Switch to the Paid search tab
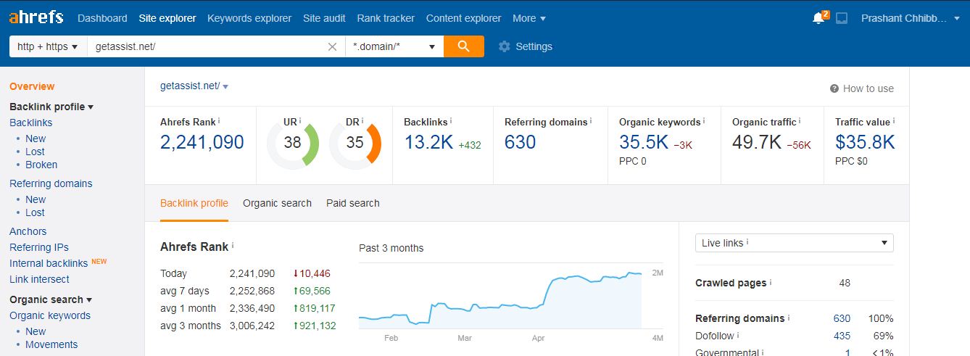Screen dimensions: 970x356 coord(352,203)
